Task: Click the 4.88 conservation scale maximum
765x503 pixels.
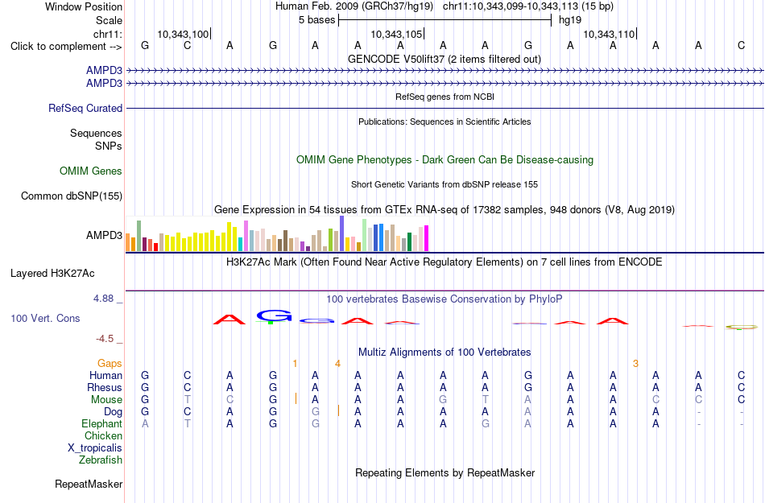Action: point(103,299)
